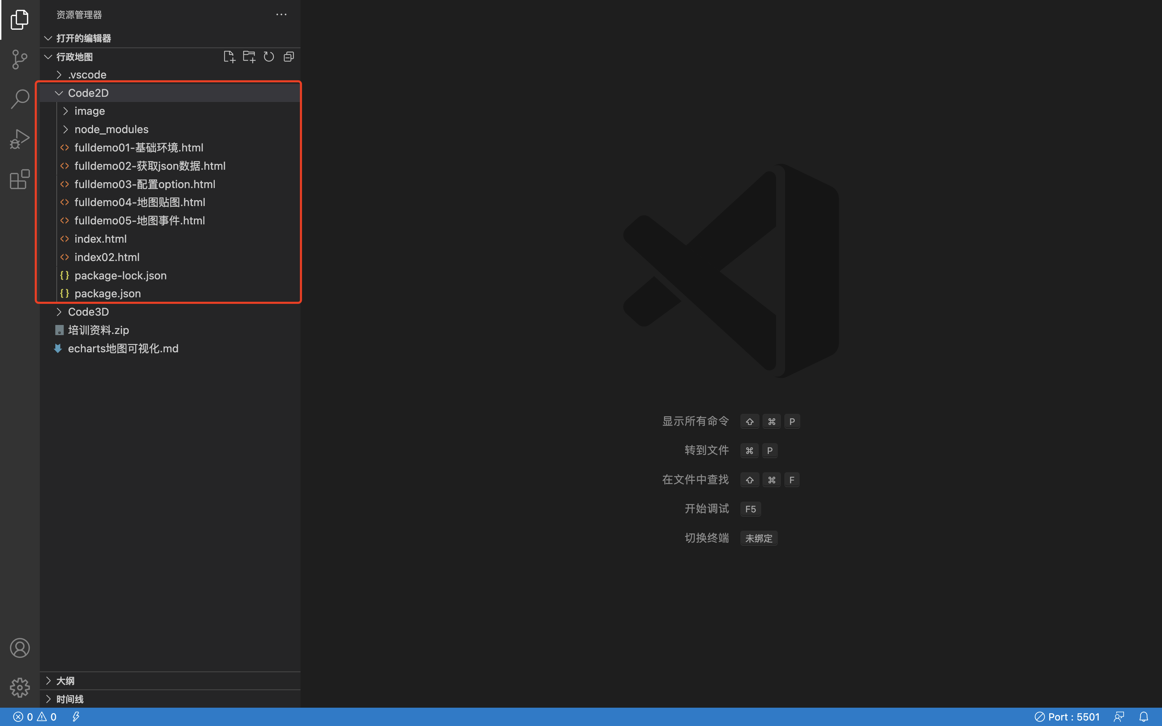Image resolution: width=1162 pixels, height=726 pixels.
Task: Open the Extensions view icon
Action: pyautogui.click(x=19, y=179)
